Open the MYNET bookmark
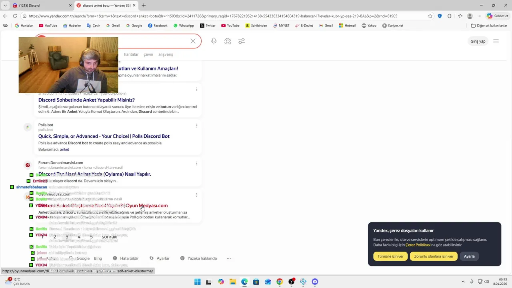 pos(281,26)
